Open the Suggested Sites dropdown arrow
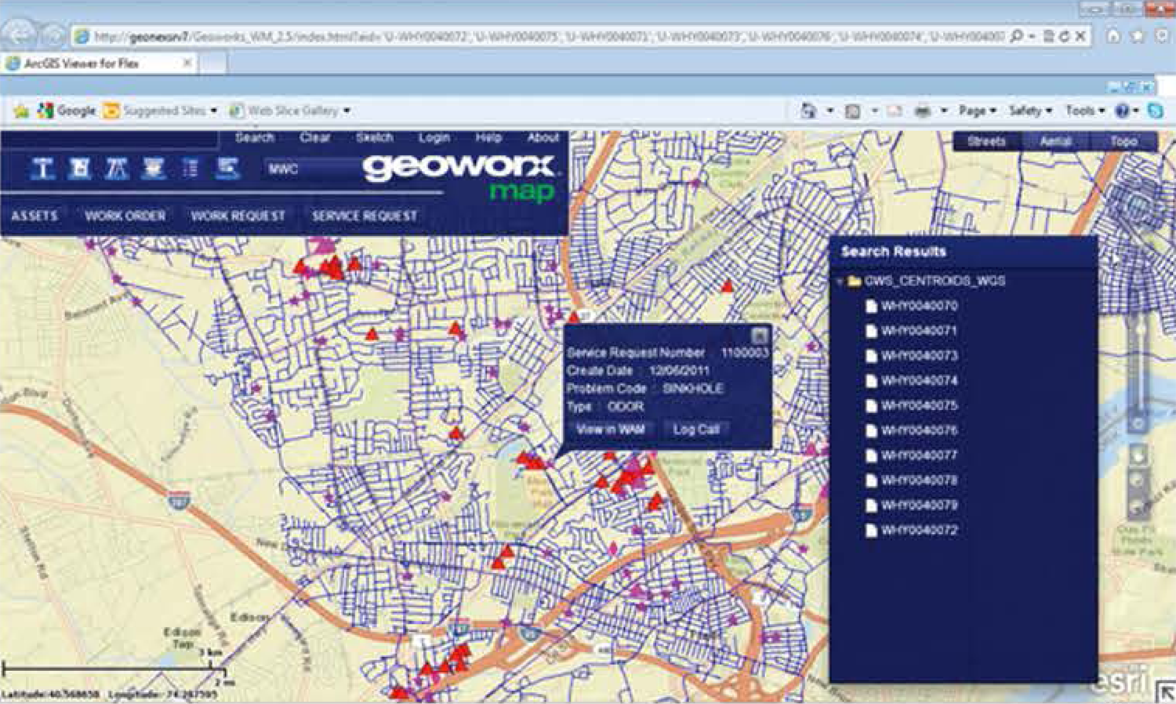 [213, 111]
